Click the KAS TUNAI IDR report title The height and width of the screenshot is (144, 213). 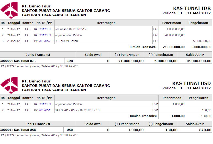[x=192, y=8]
